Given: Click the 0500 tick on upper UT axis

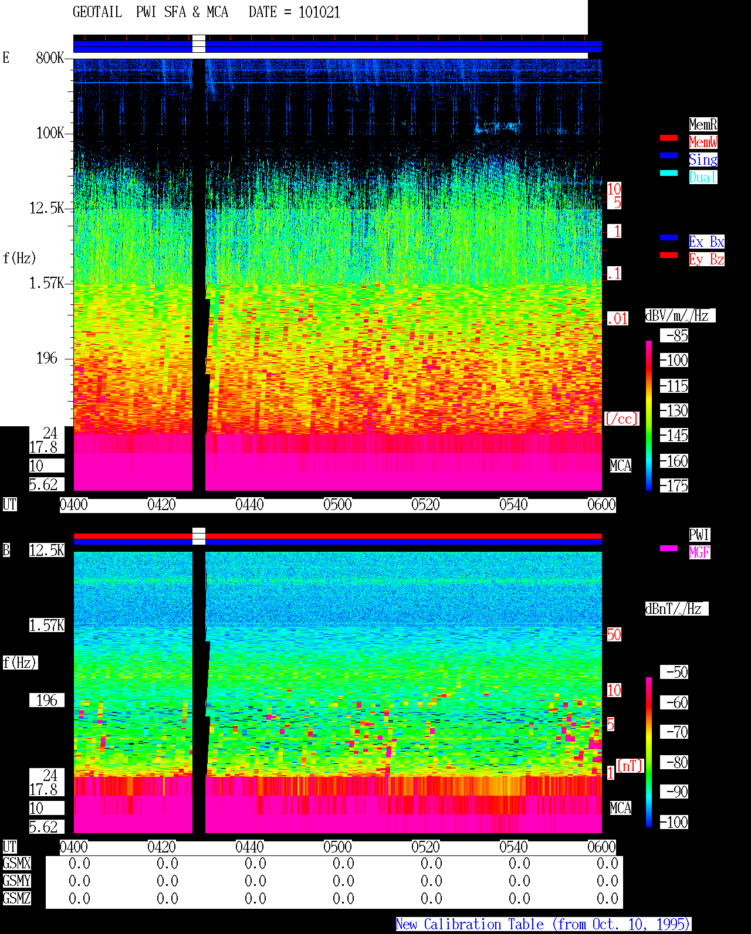Looking at the screenshot, I should tap(337, 505).
